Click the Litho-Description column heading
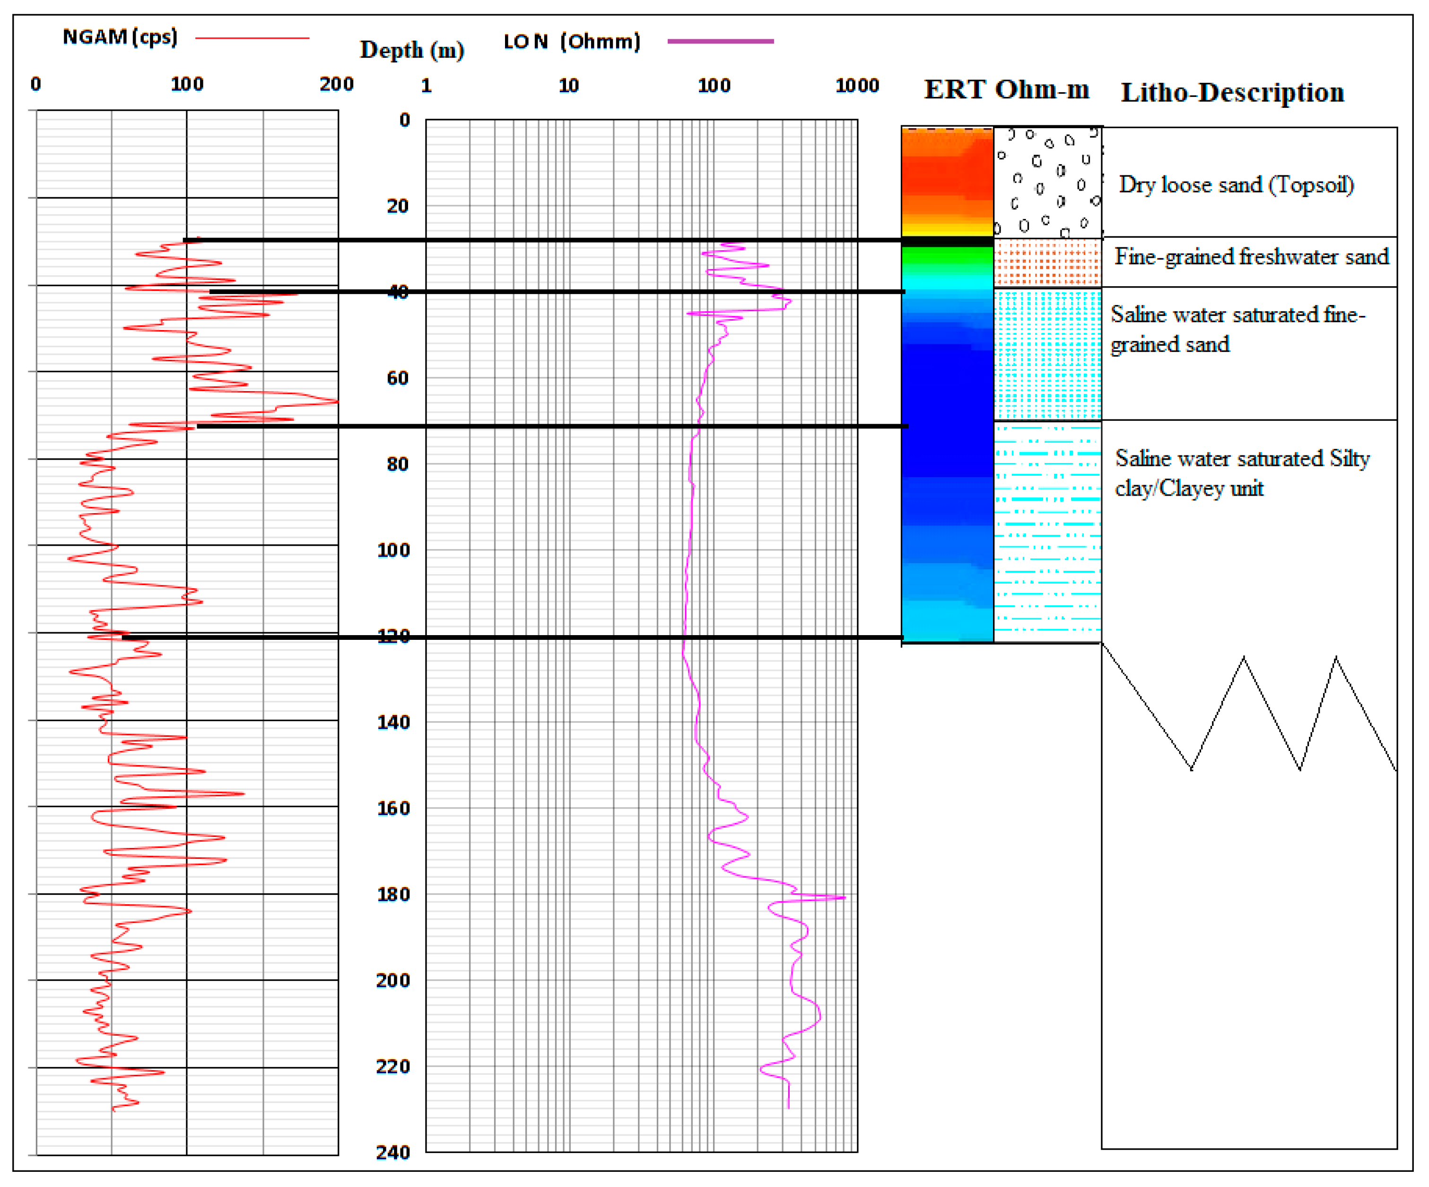Screen dimensions: 1429x1187 pyautogui.click(x=1232, y=93)
